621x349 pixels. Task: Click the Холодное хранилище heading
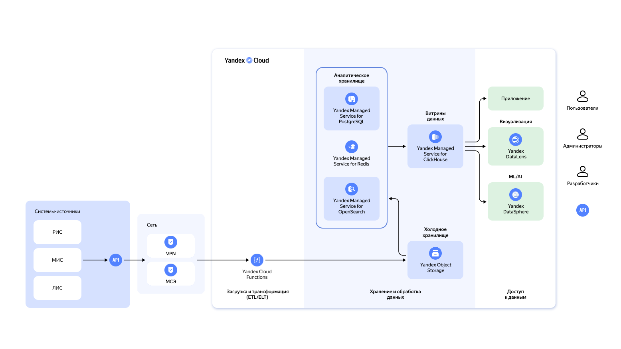pos(435,232)
